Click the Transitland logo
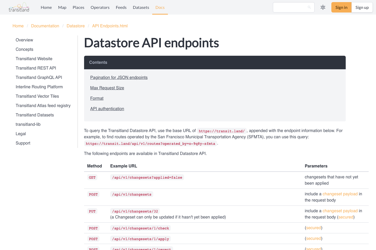This screenshot has width=376, height=250. pos(19,7)
